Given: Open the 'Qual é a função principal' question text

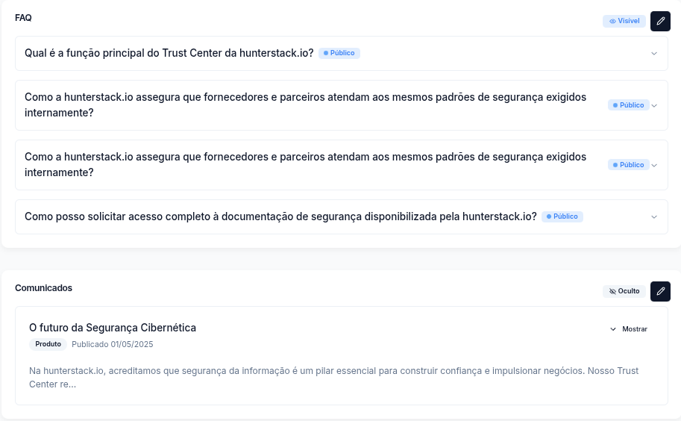Looking at the screenshot, I should click(169, 54).
